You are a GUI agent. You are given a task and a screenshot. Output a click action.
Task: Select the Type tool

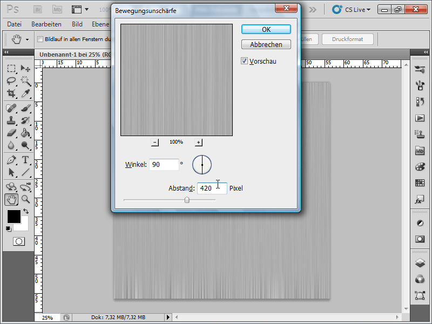point(25,160)
